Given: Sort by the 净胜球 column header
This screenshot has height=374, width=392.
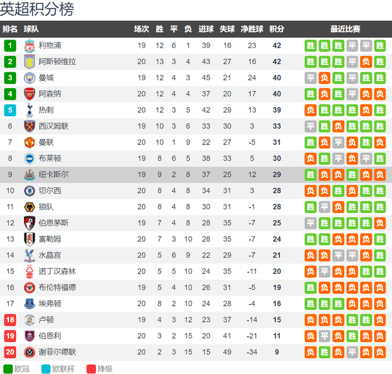Looking at the screenshot, I should click(x=252, y=29).
